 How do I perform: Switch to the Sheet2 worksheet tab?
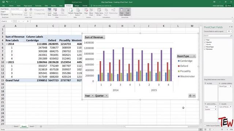[16, 126]
